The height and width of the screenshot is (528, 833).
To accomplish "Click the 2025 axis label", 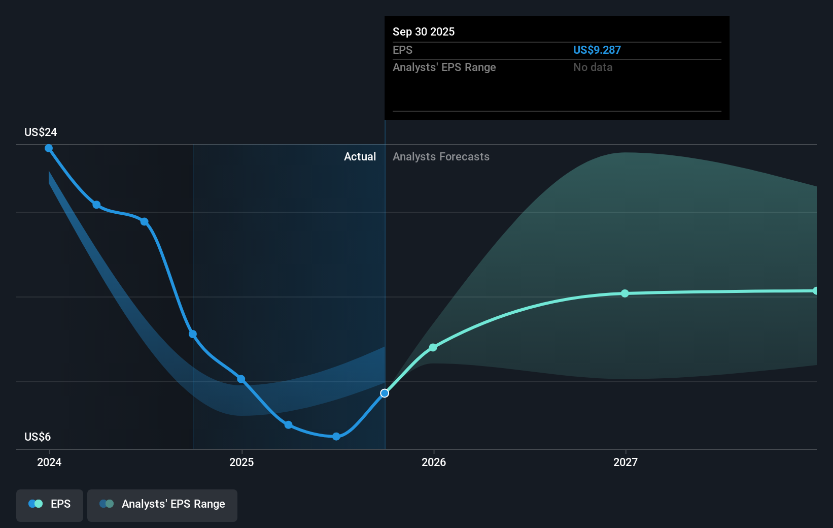I will tap(241, 462).
